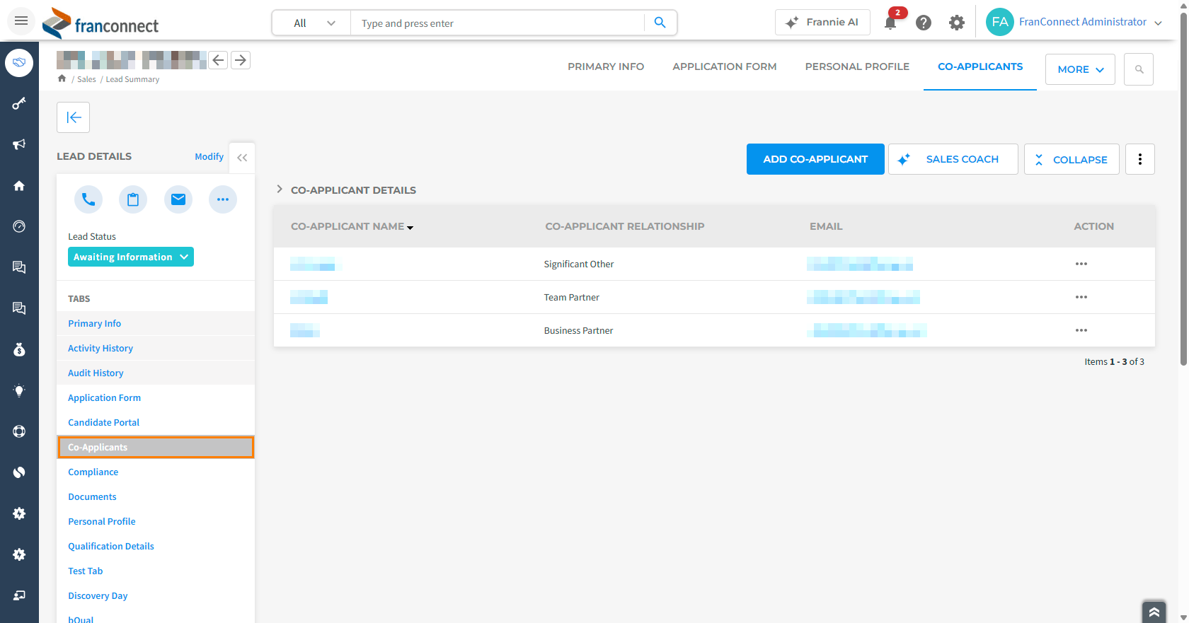This screenshot has width=1189, height=623.
Task: Click the Add Co-Applicant button
Action: coord(815,159)
